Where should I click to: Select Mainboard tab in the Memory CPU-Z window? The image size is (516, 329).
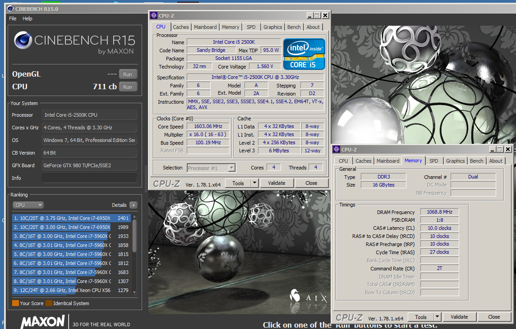click(x=388, y=161)
